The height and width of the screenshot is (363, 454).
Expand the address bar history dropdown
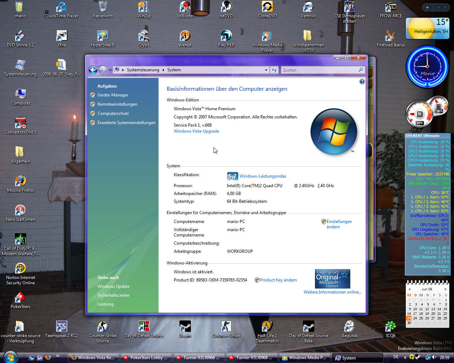click(266, 70)
